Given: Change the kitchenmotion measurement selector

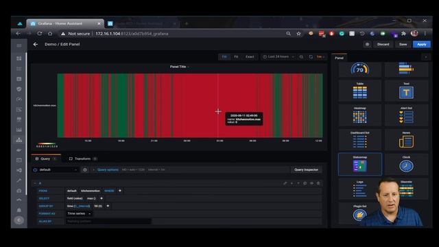Looking at the screenshot, I should 91,191.
